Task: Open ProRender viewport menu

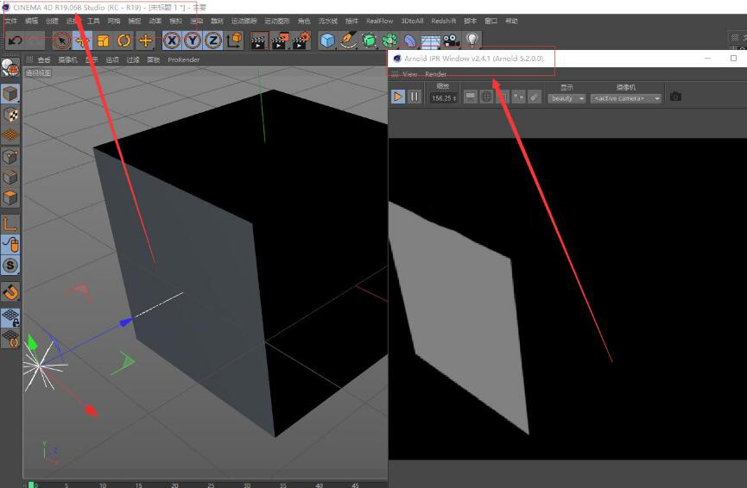Action: click(183, 60)
